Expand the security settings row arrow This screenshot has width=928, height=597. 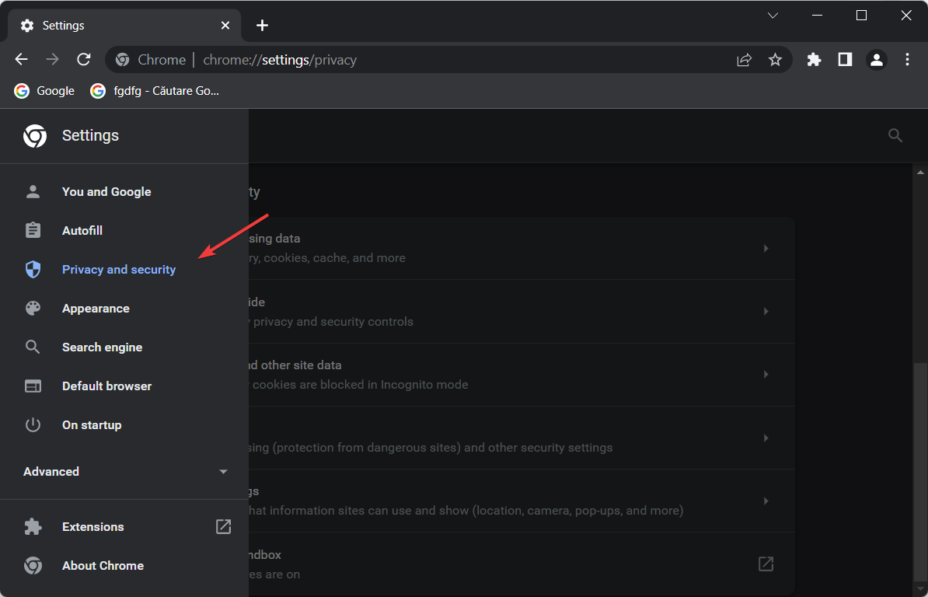766,438
